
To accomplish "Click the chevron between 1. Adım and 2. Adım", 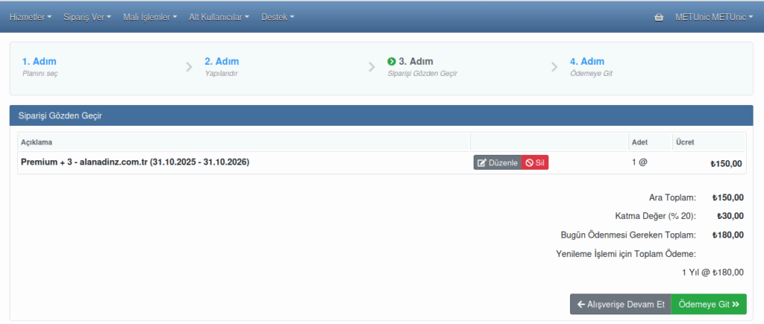I will (x=189, y=67).
